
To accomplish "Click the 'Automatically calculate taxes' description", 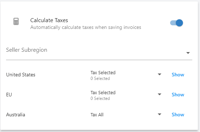I will click(x=86, y=27).
